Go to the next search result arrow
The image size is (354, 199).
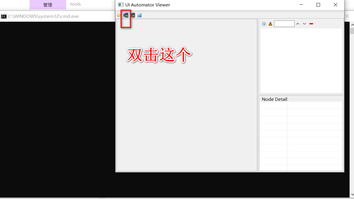pyautogui.click(x=304, y=24)
